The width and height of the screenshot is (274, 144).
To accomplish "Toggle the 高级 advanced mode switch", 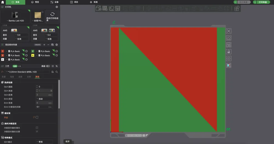I will click(48, 66).
